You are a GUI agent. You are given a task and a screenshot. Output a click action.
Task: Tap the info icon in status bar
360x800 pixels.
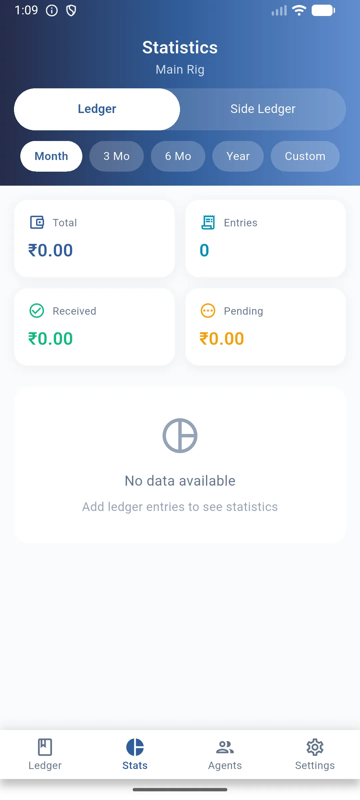(x=52, y=11)
